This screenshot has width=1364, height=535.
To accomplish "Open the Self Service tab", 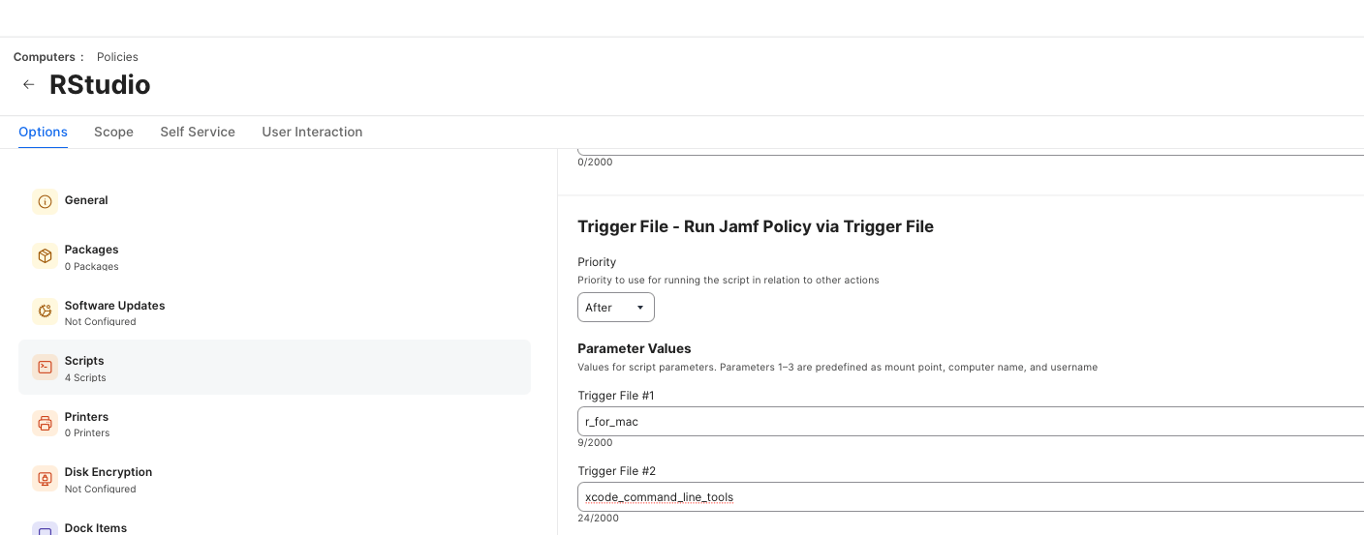I will coord(198,132).
